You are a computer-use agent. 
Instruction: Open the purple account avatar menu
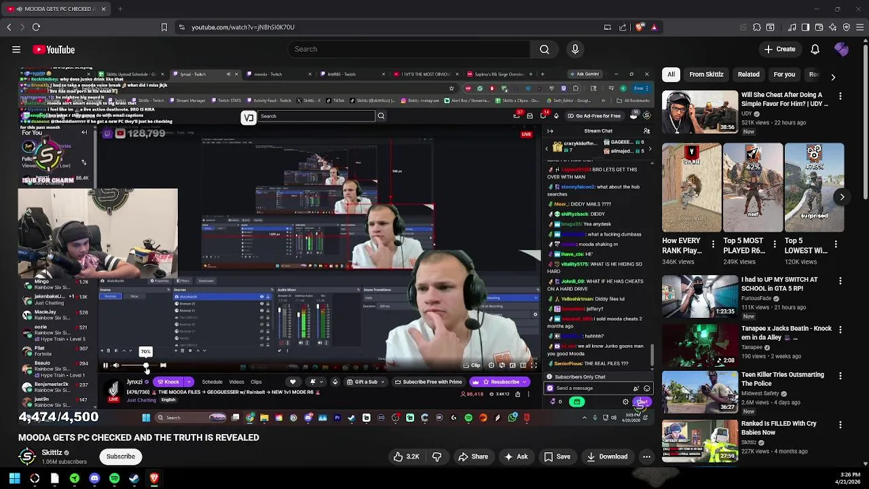(x=841, y=49)
